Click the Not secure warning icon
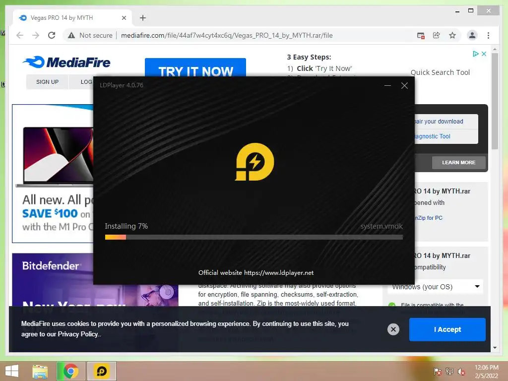508x381 pixels. click(x=71, y=35)
